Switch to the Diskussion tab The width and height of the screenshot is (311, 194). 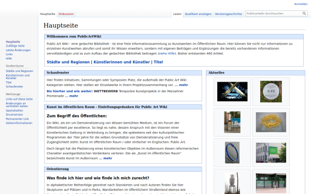tap(66, 14)
